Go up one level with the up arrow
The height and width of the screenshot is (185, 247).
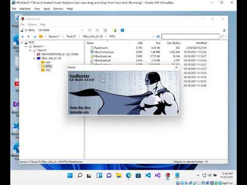pyautogui.click(x=35, y=36)
